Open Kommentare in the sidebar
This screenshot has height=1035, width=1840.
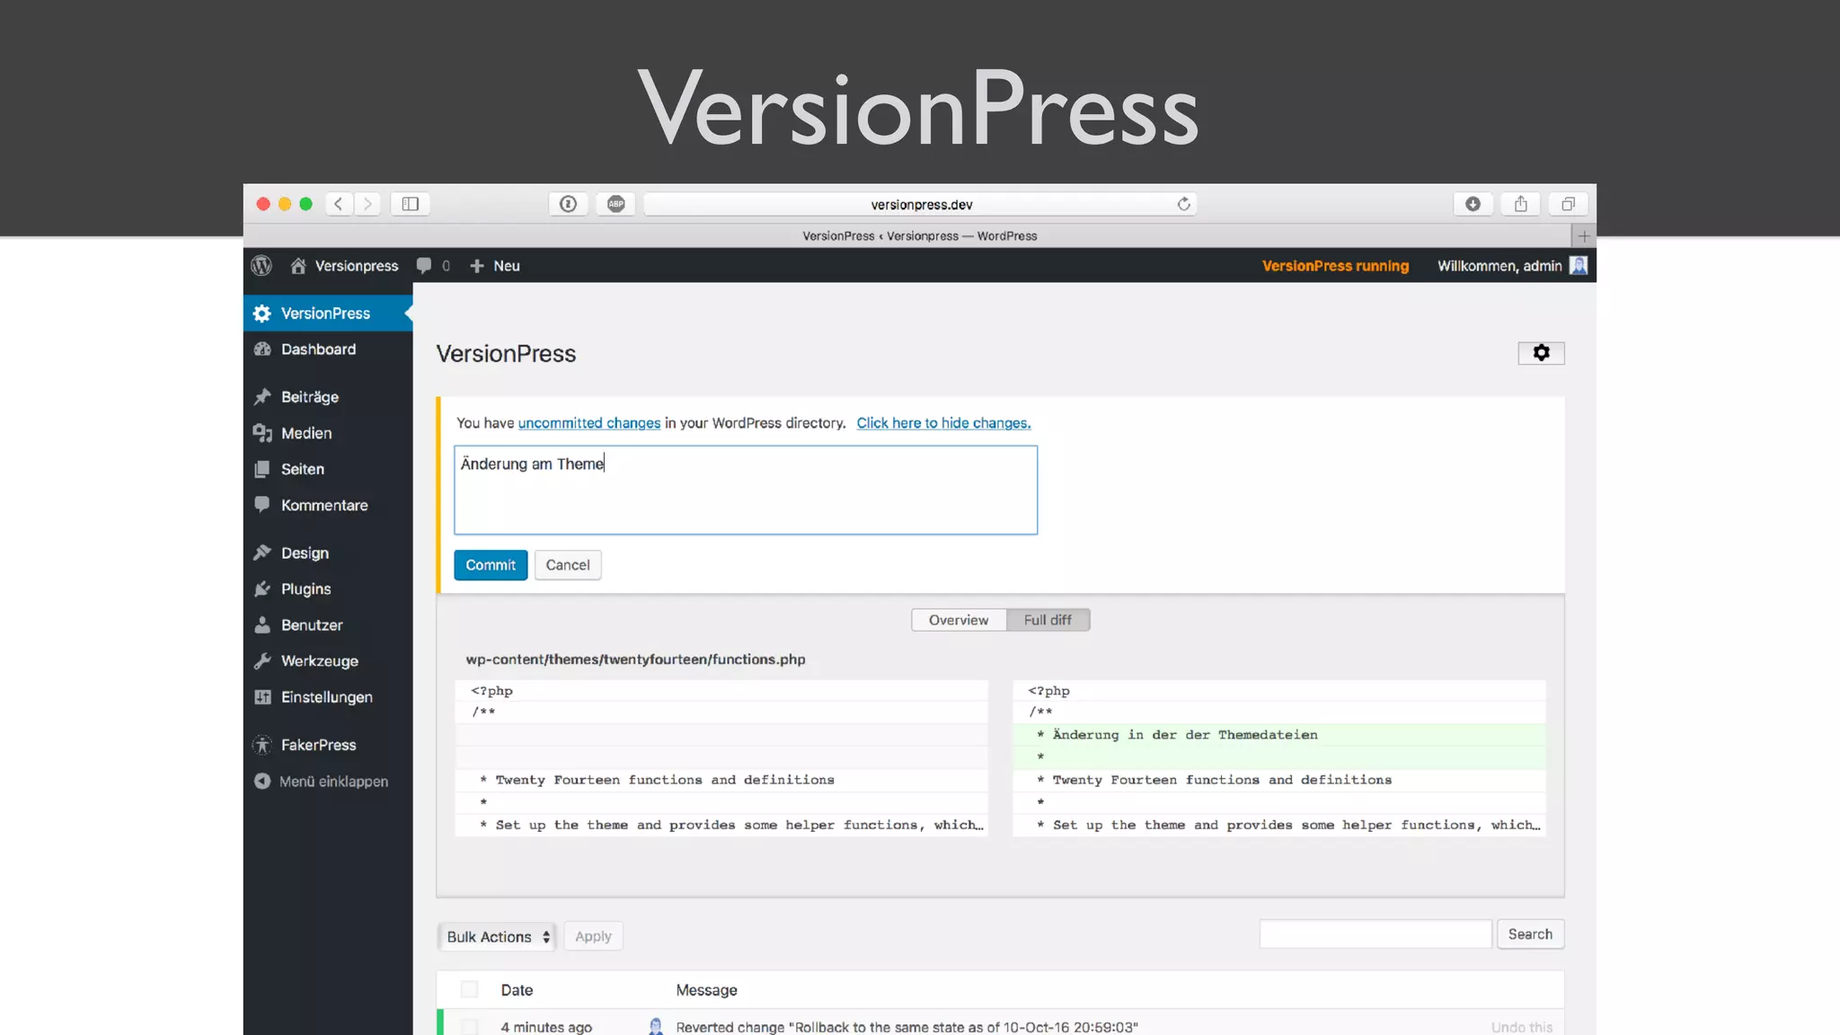[327, 505]
